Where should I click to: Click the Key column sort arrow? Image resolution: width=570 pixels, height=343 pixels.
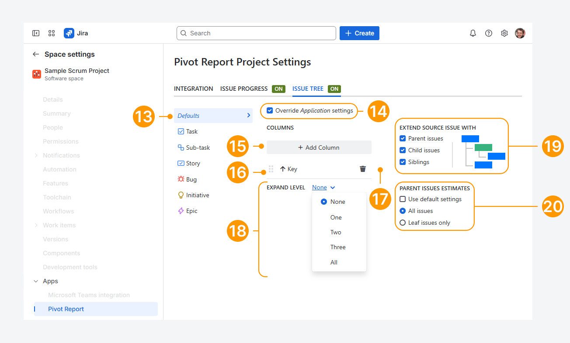click(x=282, y=169)
